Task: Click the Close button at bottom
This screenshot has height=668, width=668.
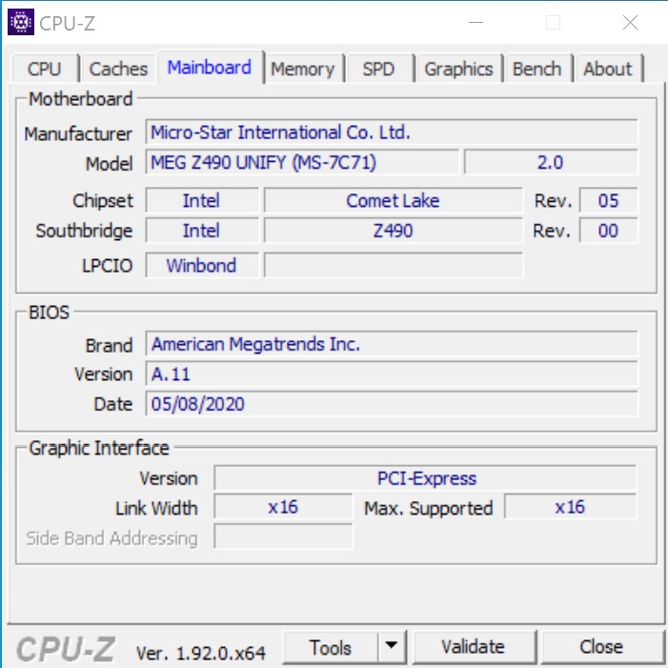Action: pos(601,648)
